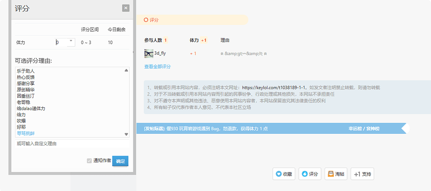
Task: Select reason 热心反馈
Action: click(26, 77)
